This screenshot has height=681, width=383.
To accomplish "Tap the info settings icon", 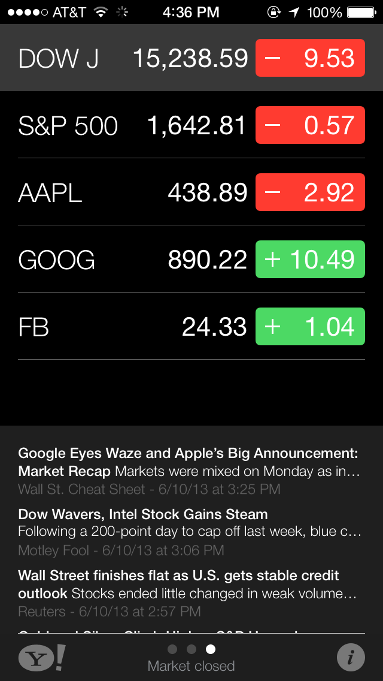I will 351,658.
